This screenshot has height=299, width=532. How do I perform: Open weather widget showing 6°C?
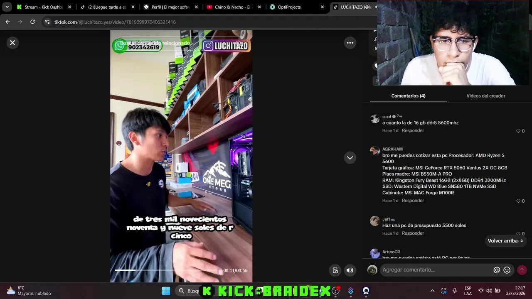coord(28,291)
